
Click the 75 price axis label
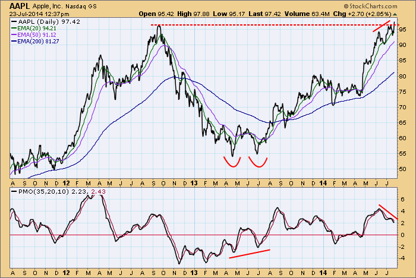403,92
